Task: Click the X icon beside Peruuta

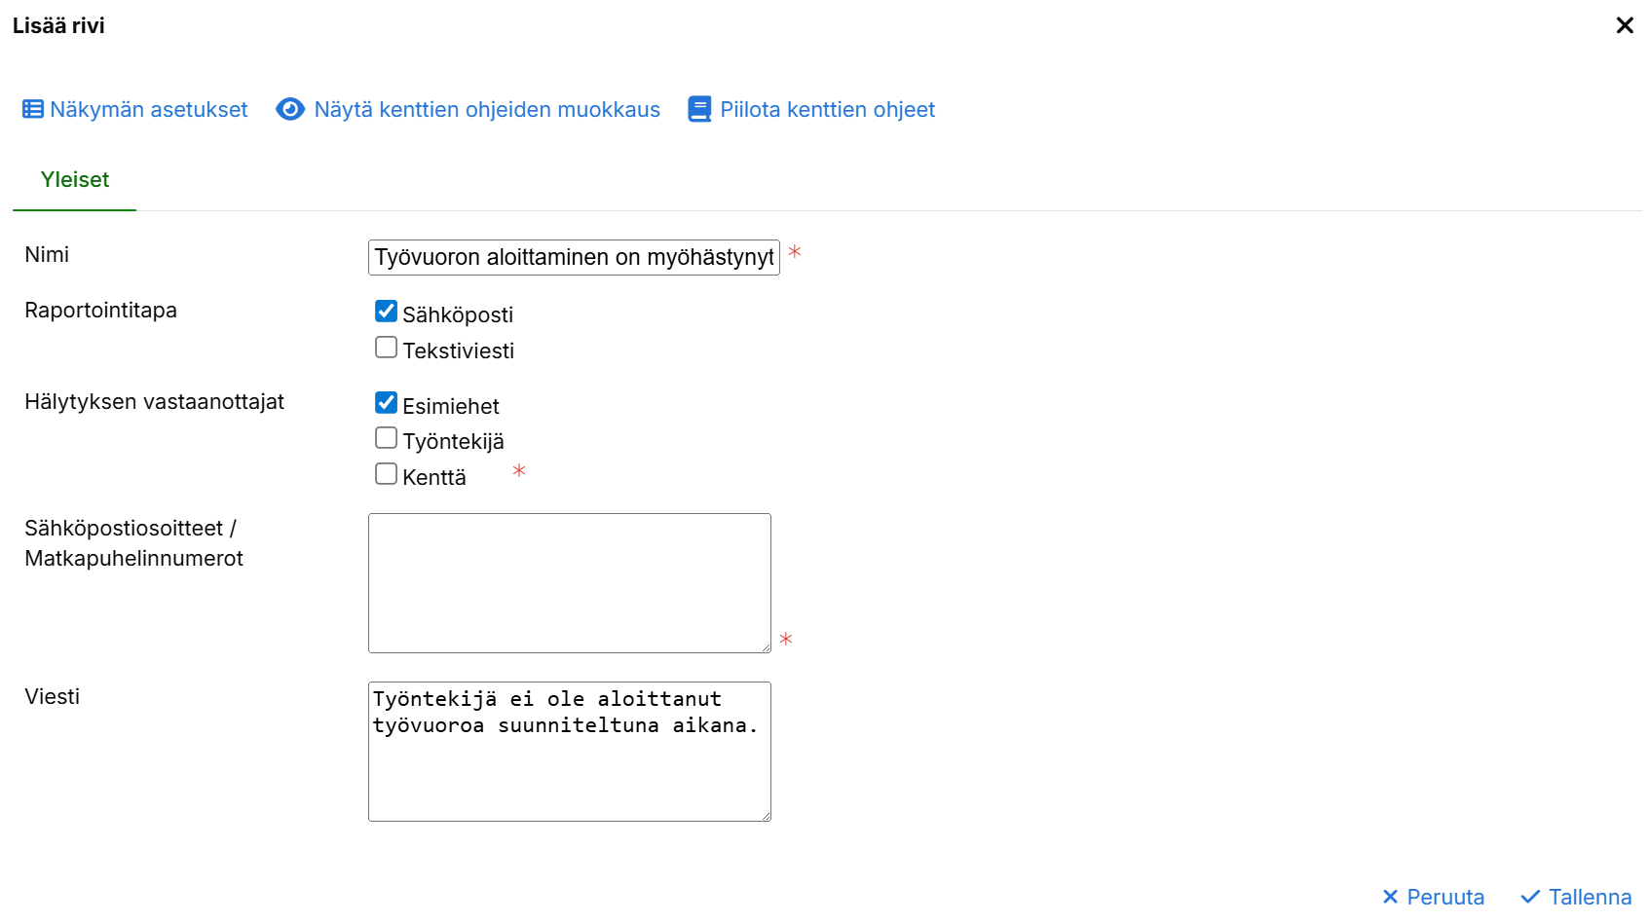Action: [x=1390, y=897]
